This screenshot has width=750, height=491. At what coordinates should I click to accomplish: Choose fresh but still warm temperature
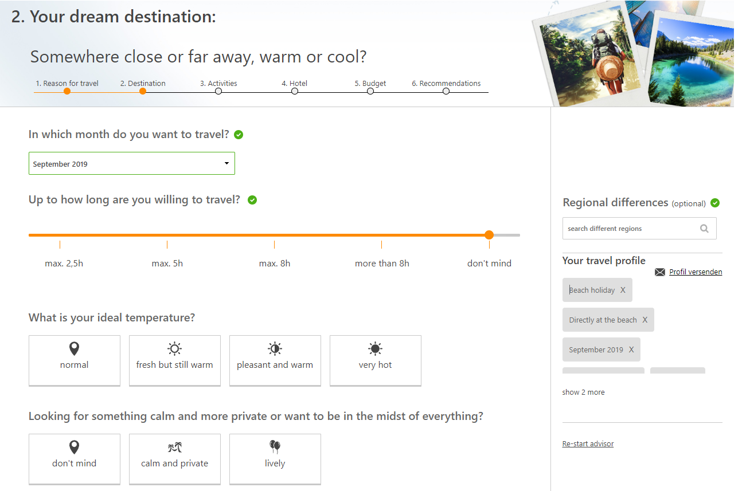click(x=175, y=360)
